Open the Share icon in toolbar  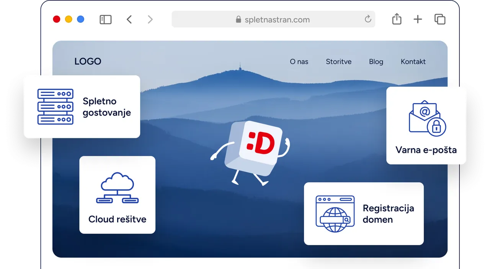click(397, 19)
